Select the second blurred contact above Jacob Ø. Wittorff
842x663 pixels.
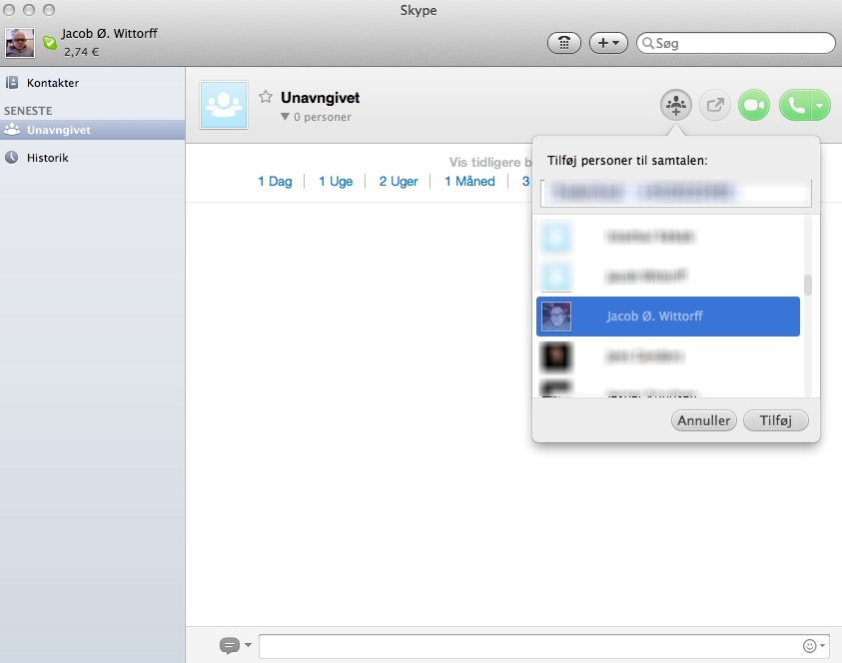click(x=668, y=277)
